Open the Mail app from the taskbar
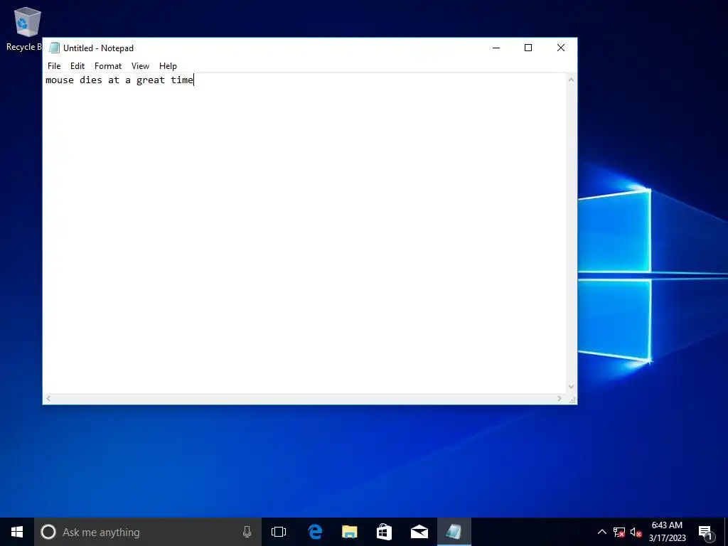 (419, 532)
